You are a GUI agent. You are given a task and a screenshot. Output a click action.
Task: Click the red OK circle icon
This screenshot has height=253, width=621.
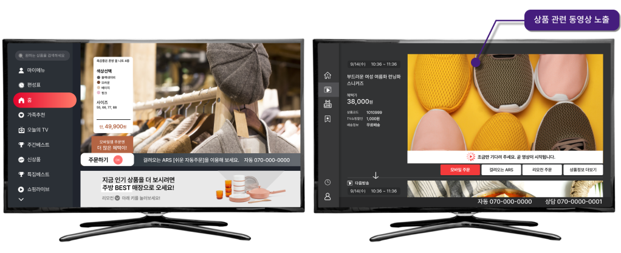pos(118,160)
